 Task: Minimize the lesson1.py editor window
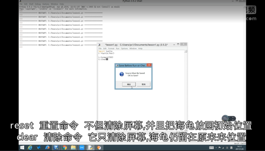tap(174, 45)
